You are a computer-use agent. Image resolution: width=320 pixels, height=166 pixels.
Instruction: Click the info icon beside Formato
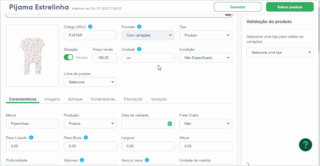click(x=139, y=27)
